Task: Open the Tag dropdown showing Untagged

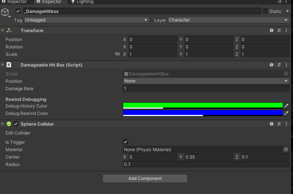Action: coord(86,20)
